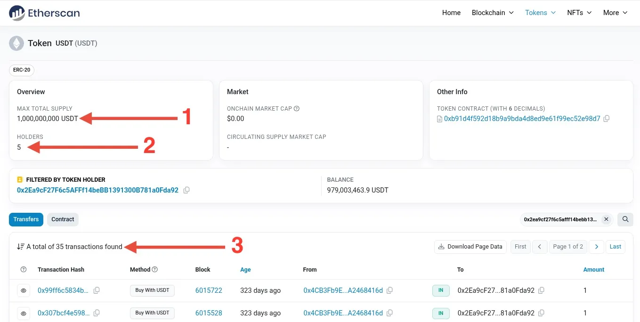This screenshot has height=322, width=640.
Task: Open block 6015528 link
Action: (x=209, y=313)
